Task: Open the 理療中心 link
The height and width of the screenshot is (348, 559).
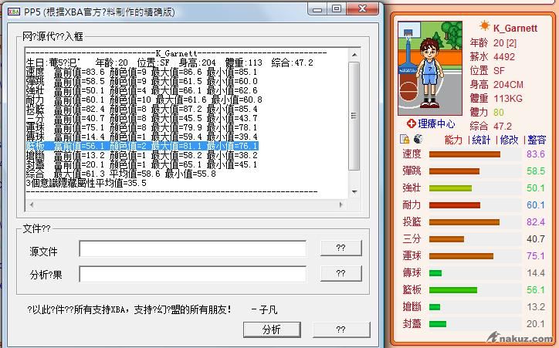Action: pyautogui.click(x=436, y=124)
